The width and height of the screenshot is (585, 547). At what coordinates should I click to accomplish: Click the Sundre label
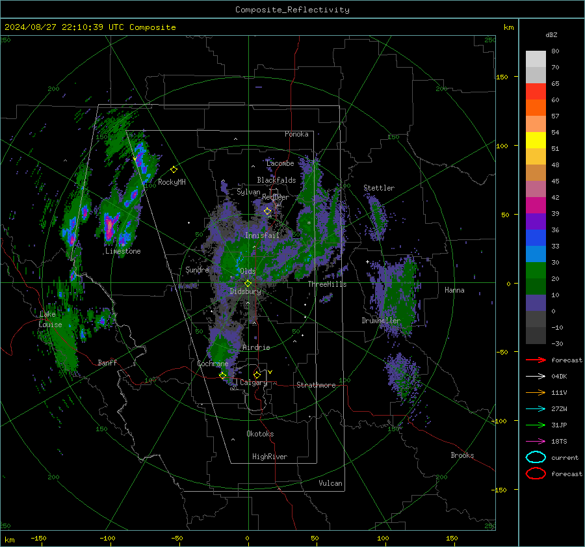pyautogui.click(x=197, y=270)
